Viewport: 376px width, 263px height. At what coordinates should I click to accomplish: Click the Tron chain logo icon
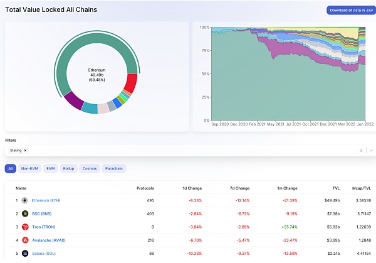(x=25, y=227)
